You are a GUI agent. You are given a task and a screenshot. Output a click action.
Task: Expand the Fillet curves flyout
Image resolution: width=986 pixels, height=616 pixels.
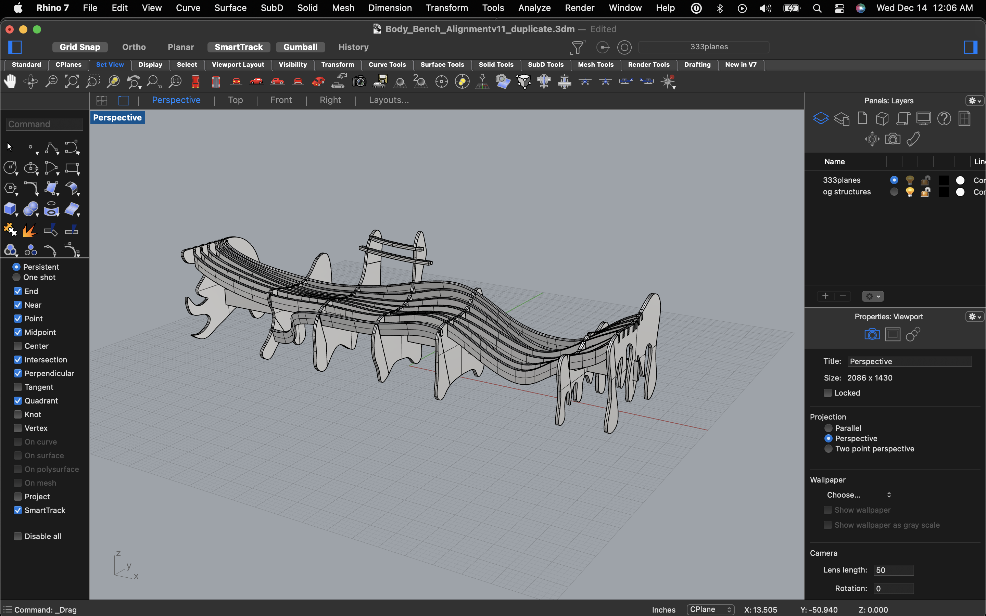(37, 195)
